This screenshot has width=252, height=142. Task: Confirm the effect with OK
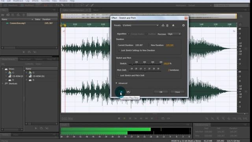(x=161, y=92)
